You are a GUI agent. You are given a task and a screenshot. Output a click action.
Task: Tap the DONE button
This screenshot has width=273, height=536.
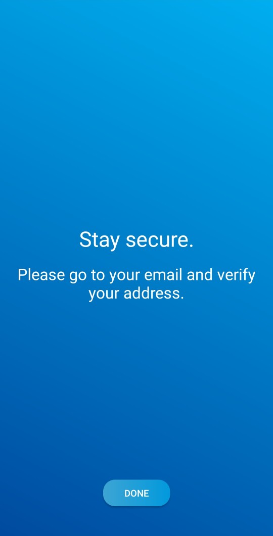pyautogui.click(x=136, y=493)
